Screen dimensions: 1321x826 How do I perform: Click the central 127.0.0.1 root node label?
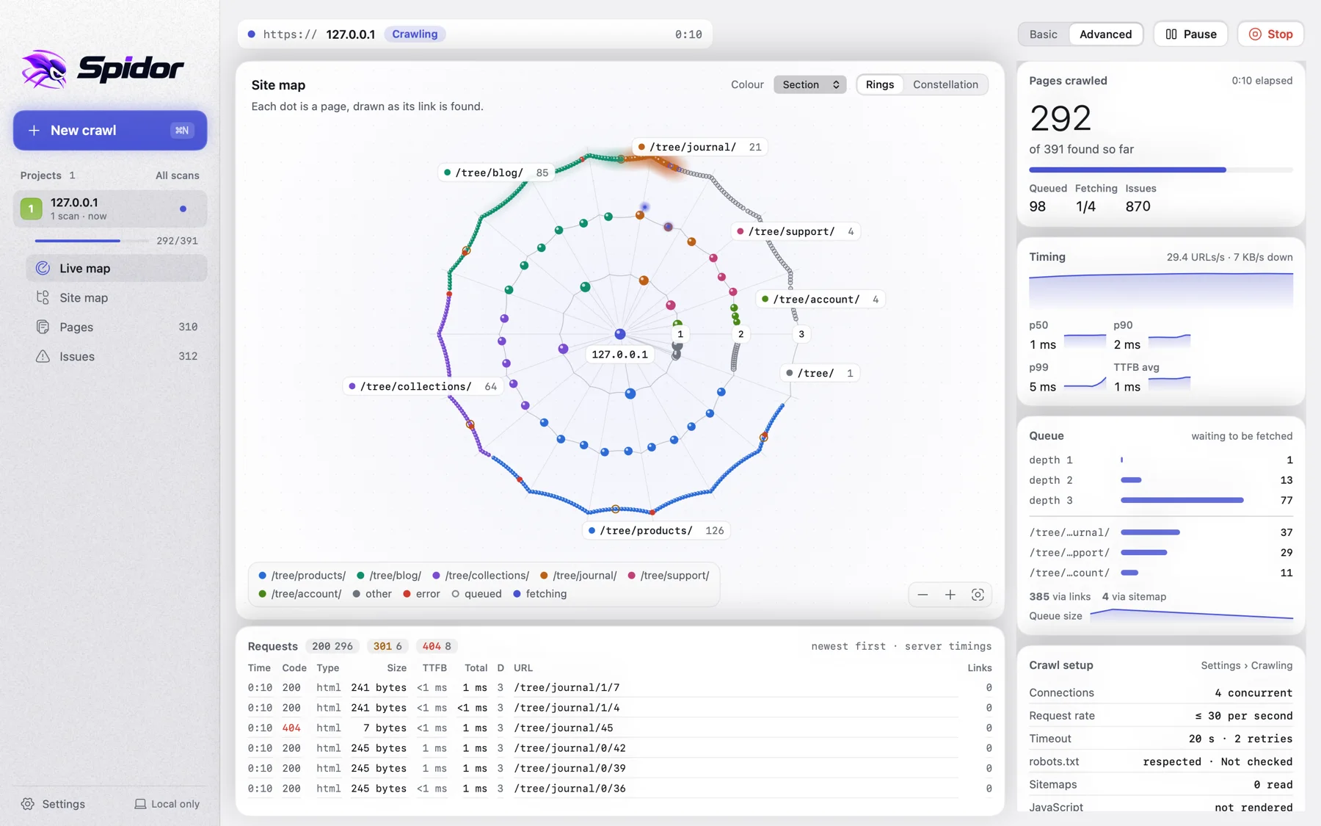pos(619,354)
